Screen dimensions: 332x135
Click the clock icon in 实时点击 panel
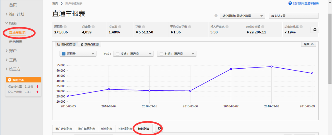[x=9, y=80]
